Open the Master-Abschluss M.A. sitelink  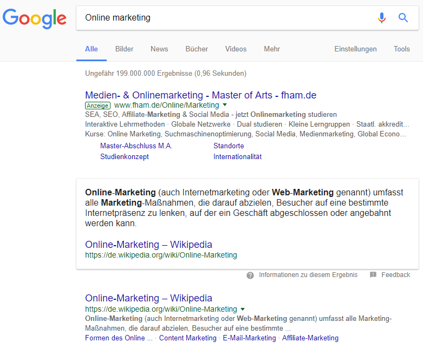click(136, 146)
